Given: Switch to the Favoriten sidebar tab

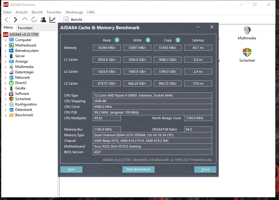Looking at the screenshot, I should click(x=25, y=28).
